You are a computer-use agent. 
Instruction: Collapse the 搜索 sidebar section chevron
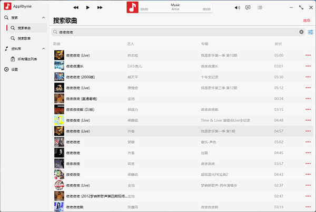pyautogui.click(x=44, y=18)
